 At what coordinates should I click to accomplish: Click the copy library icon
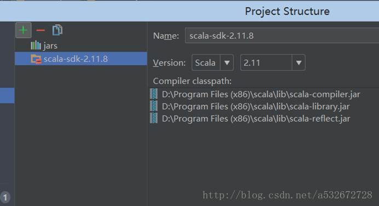pos(58,30)
